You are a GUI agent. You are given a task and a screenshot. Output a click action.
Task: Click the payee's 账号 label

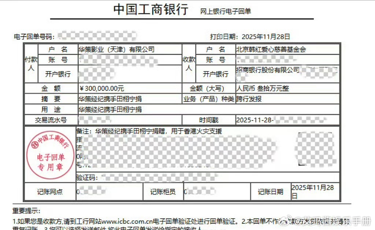(215, 60)
